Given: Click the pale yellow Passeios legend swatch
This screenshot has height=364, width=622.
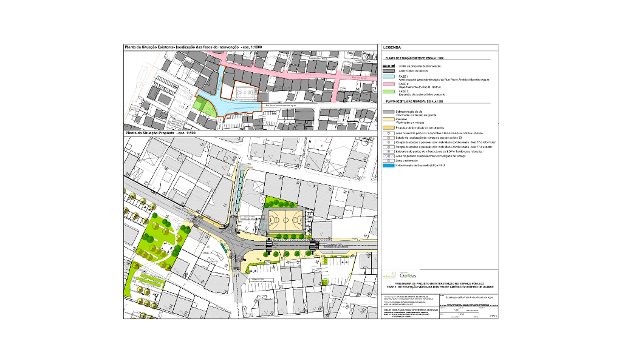Looking at the screenshot, I should [x=389, y=120].
